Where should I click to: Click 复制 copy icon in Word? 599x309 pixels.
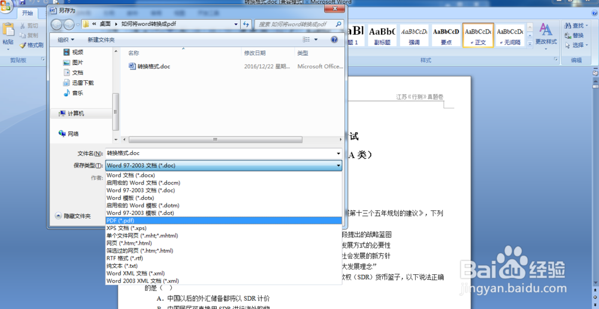tap(29, 35)
